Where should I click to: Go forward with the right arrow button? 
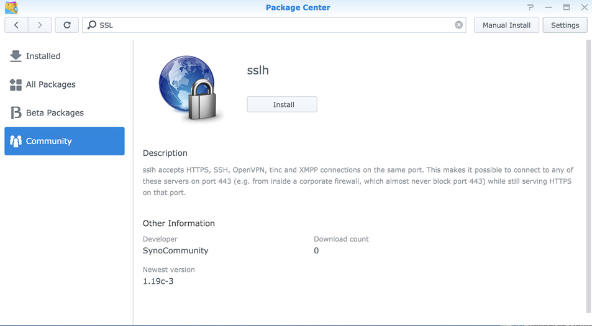tap(40, 25)
